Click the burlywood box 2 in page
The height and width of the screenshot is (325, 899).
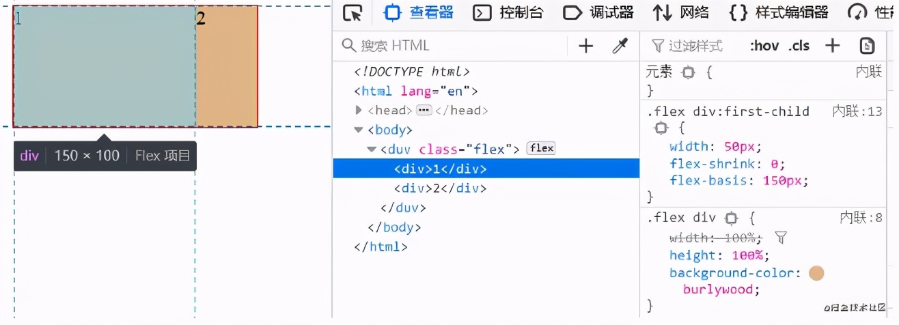click(x=227, y=66)
